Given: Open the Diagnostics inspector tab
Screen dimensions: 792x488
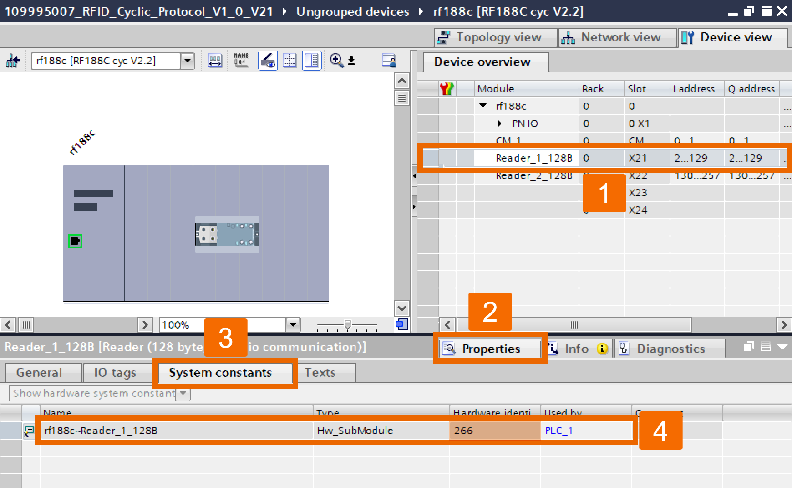Looking at the screenshot, I should [669, 349].
